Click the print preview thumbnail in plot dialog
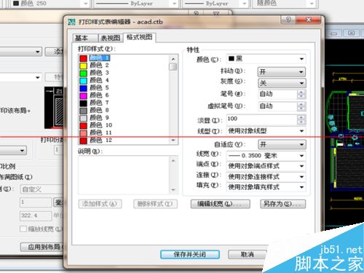The image size is (364, 273). [54, 108]
